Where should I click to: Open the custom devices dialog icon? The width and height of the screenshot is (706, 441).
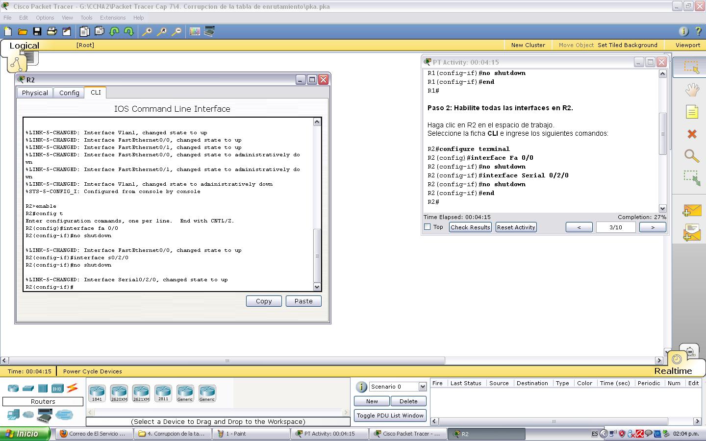(x=209, y=31)
